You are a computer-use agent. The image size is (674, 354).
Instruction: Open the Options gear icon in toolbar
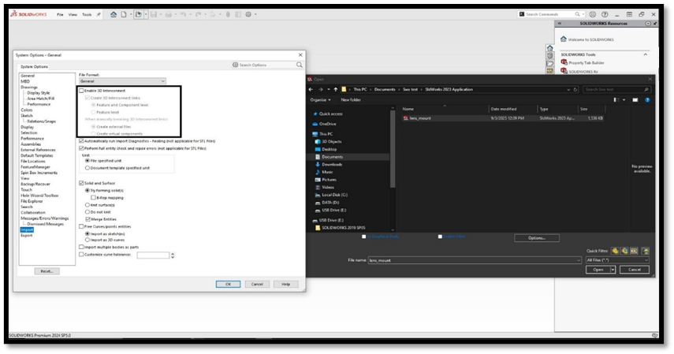click(248, 14)
